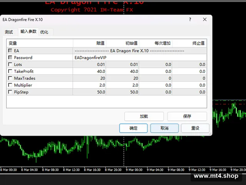Click the 初始值 column header
The width and height of the screenshot is (246, 185).
[x=123, y=43]
